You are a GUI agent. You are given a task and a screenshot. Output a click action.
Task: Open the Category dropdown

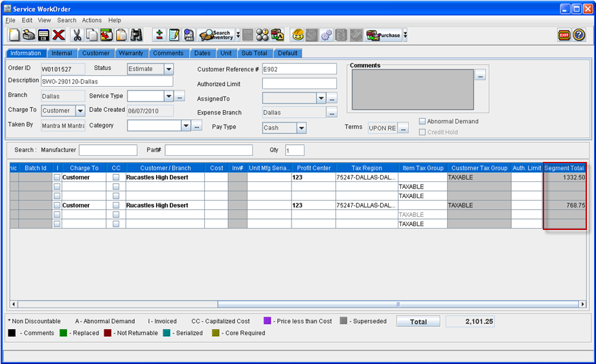(x=186, y=126)
